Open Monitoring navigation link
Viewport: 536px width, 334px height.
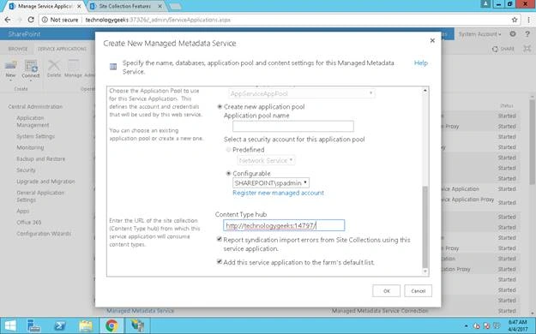pos(30,147)
